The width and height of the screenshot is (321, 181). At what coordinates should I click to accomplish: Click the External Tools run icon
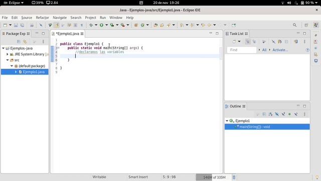pos(122,25)
